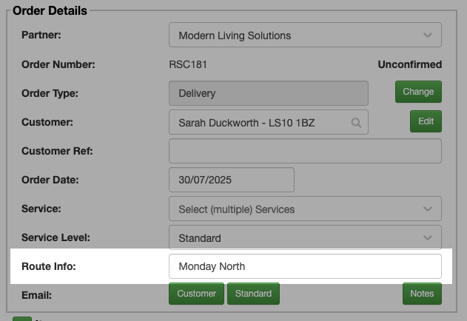Click the Customer email button
This screenshot has height=321, width=467.
pyautogui.click(x=196, y=294)
